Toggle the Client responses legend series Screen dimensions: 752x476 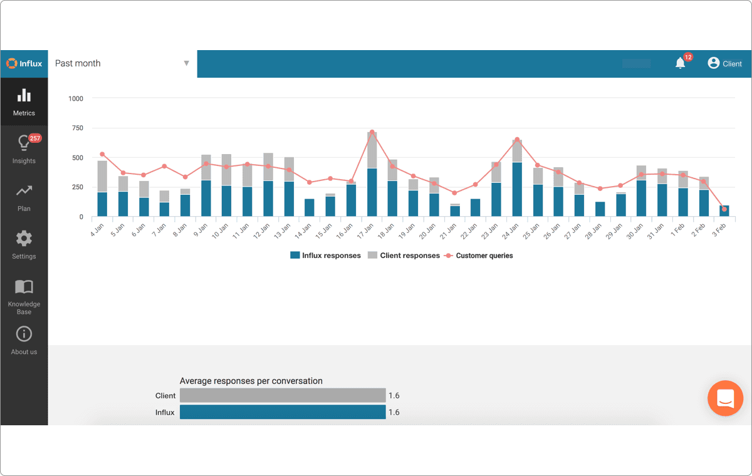click(x=404, y=256)
